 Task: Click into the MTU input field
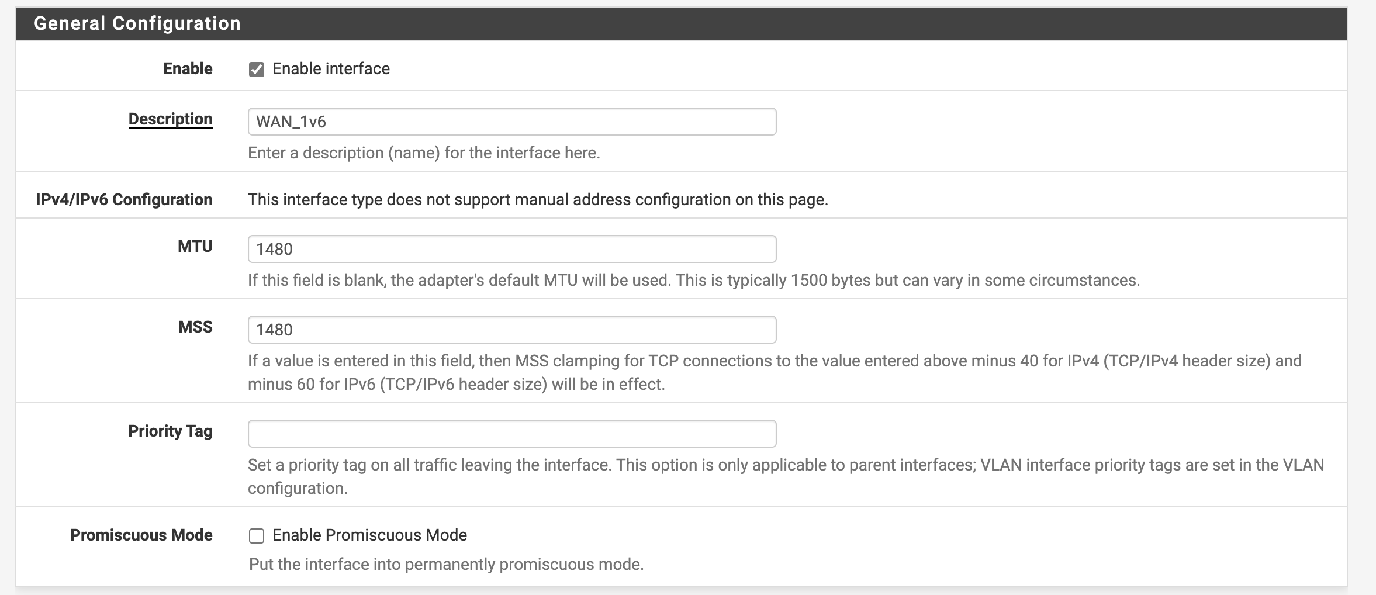[x=511, y=249]
